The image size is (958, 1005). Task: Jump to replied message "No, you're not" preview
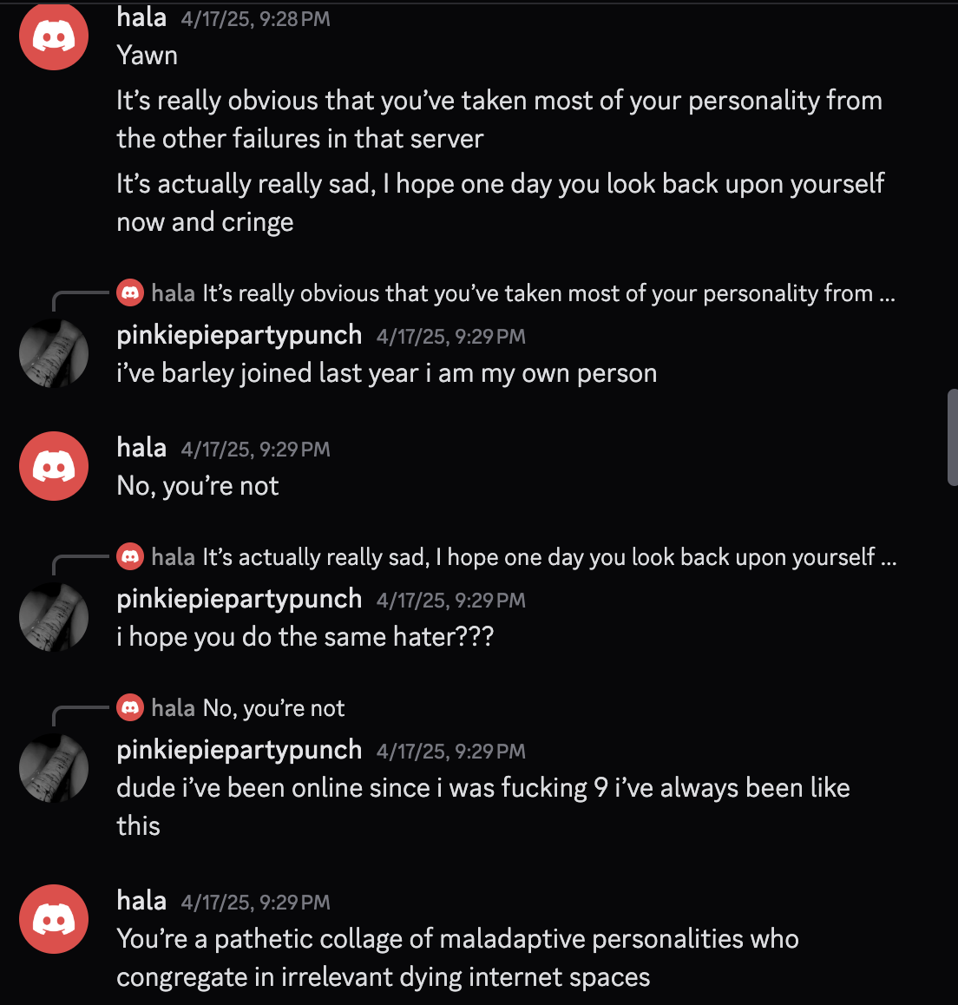click(x=273, y=708)
